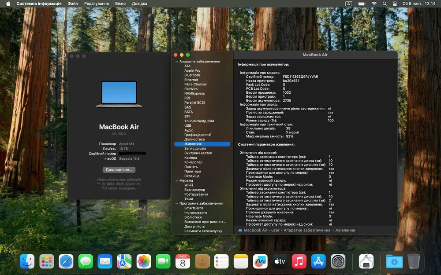Select Живлення in the sidebar
The image size is (441, 275).
click(202, 144)
